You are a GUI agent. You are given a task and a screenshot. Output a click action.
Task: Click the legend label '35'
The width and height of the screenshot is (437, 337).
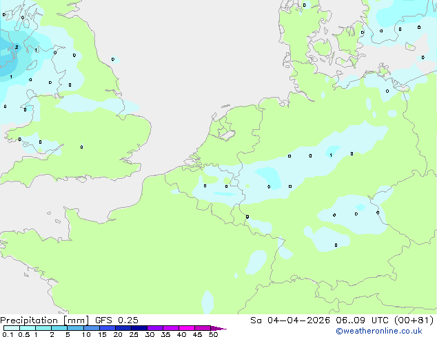coord(165,334)
